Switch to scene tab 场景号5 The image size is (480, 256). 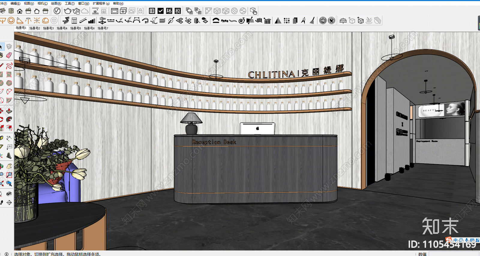[76, 28]
